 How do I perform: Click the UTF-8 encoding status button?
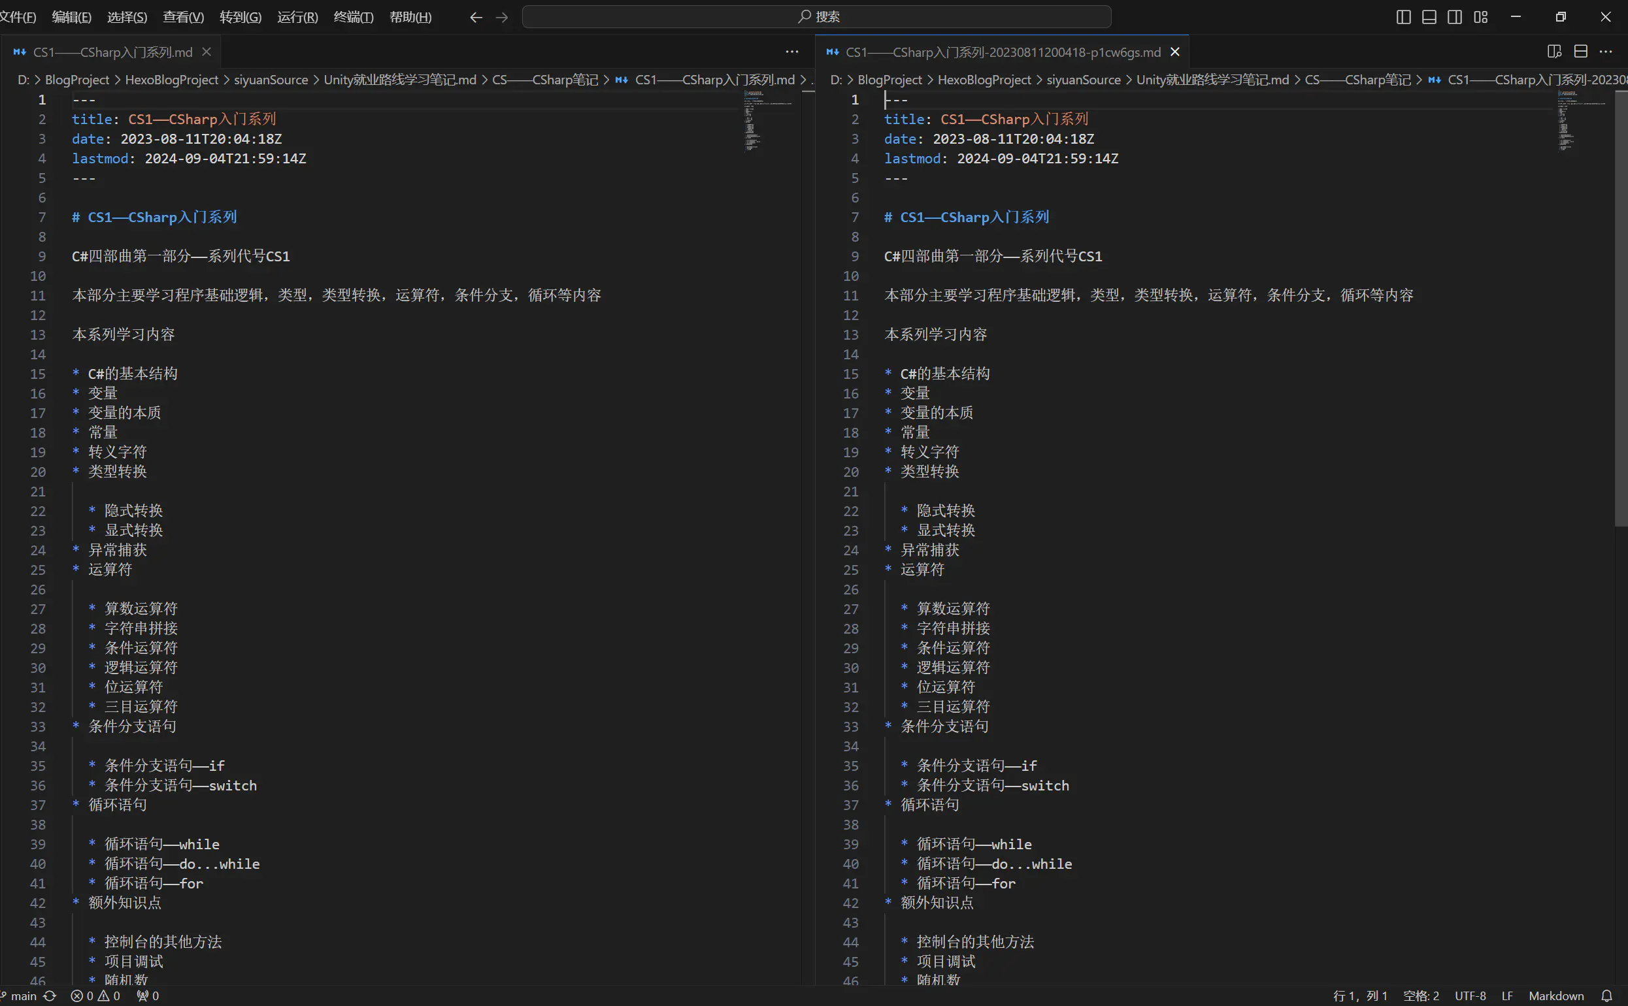(1470, 996)
